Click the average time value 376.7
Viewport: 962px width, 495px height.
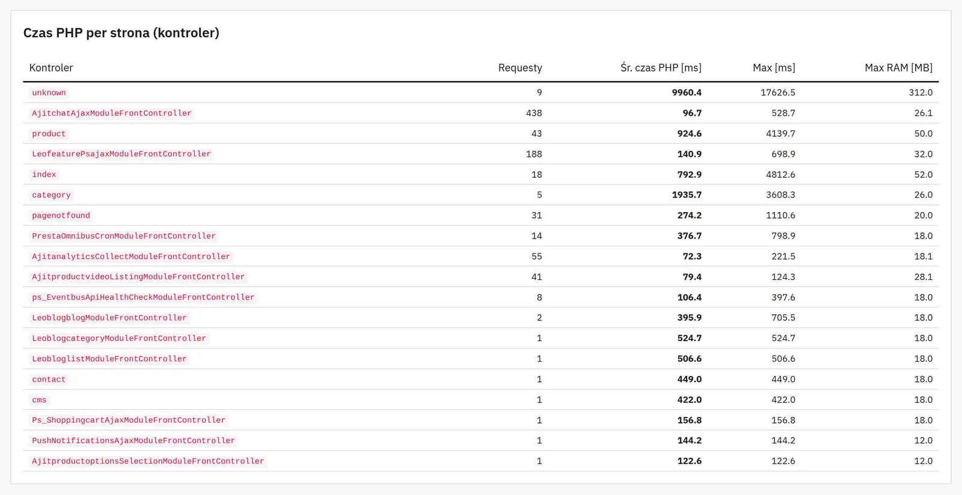pos(689,236)
